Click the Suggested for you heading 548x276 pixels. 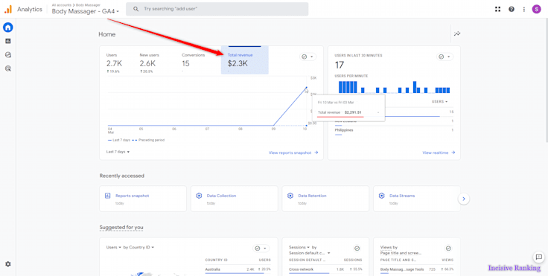121,228
